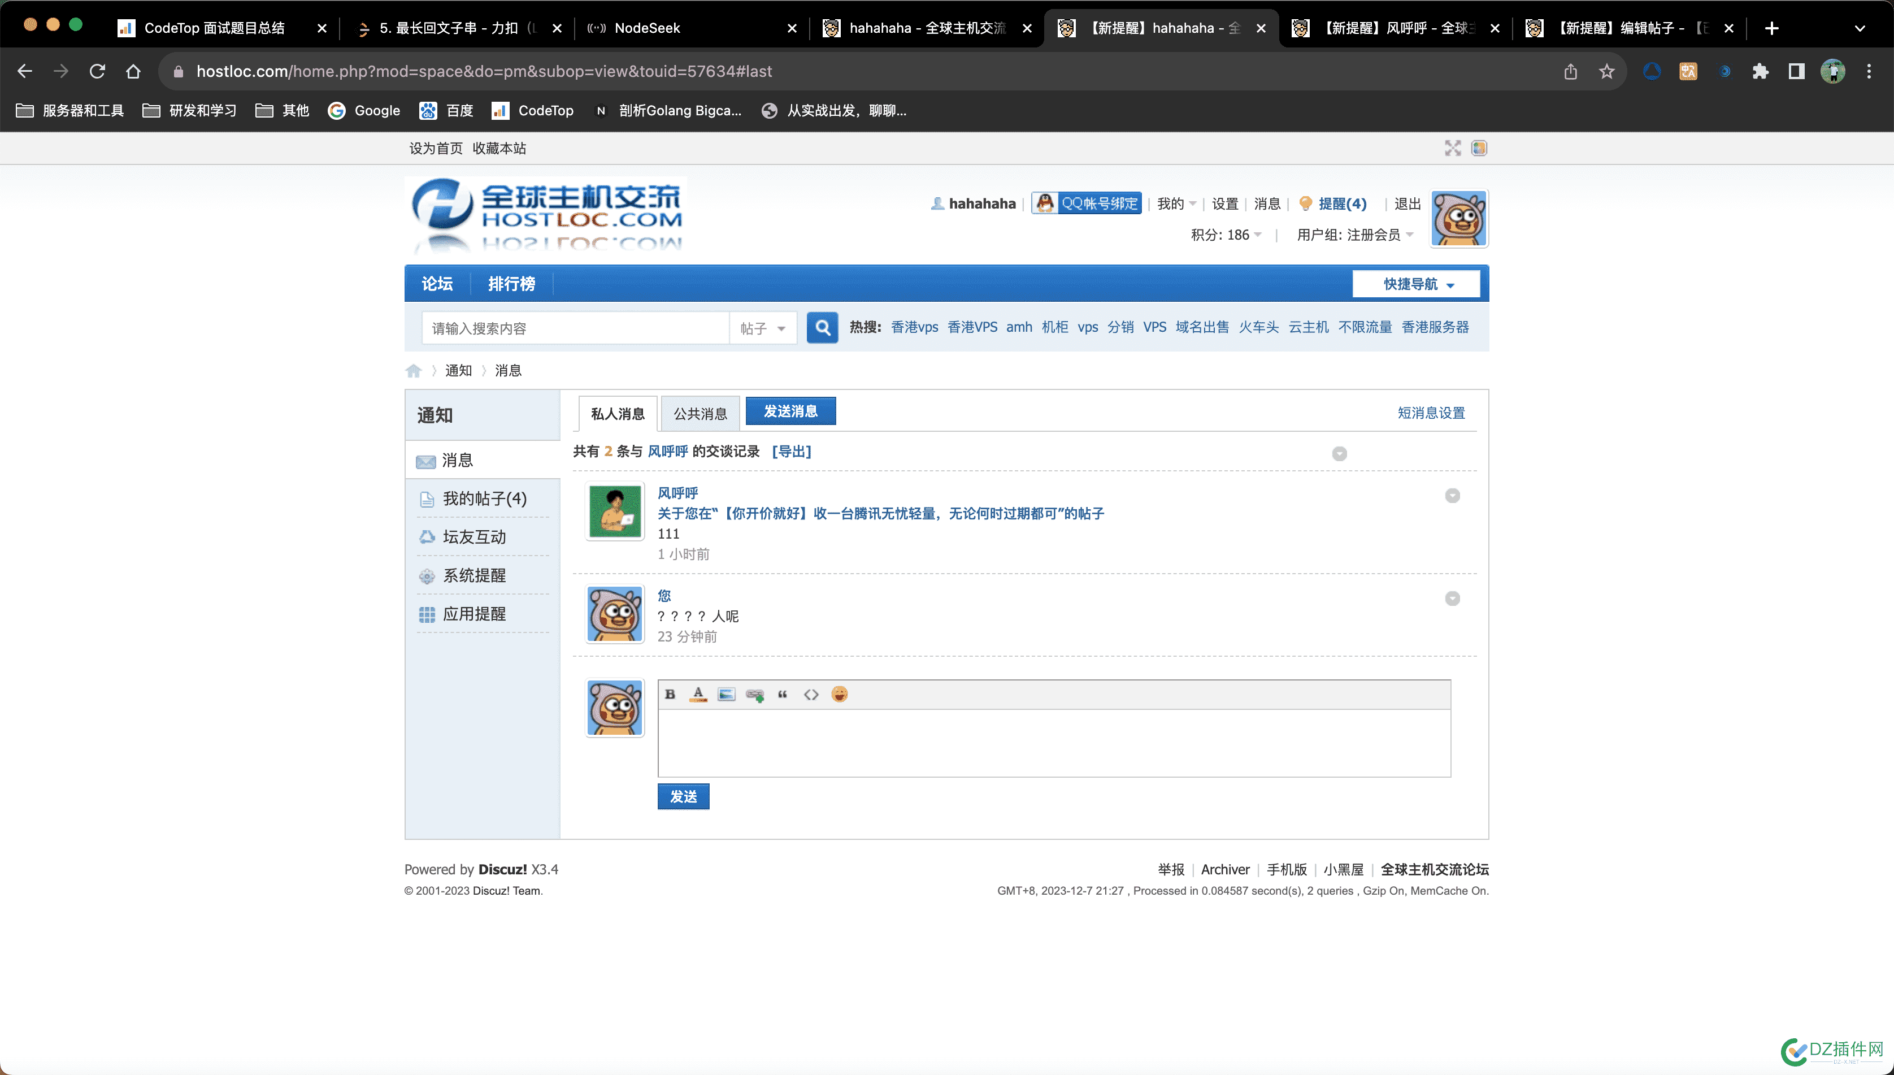Click the blue search magnifier button
The width and height of the screenshot is (1894, 1075).
822,328
